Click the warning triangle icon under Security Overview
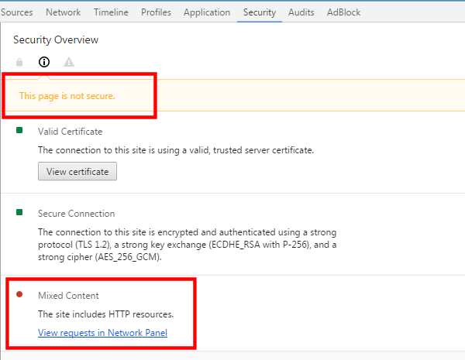Viewport: 465px width, 360px height. [69, 62]
